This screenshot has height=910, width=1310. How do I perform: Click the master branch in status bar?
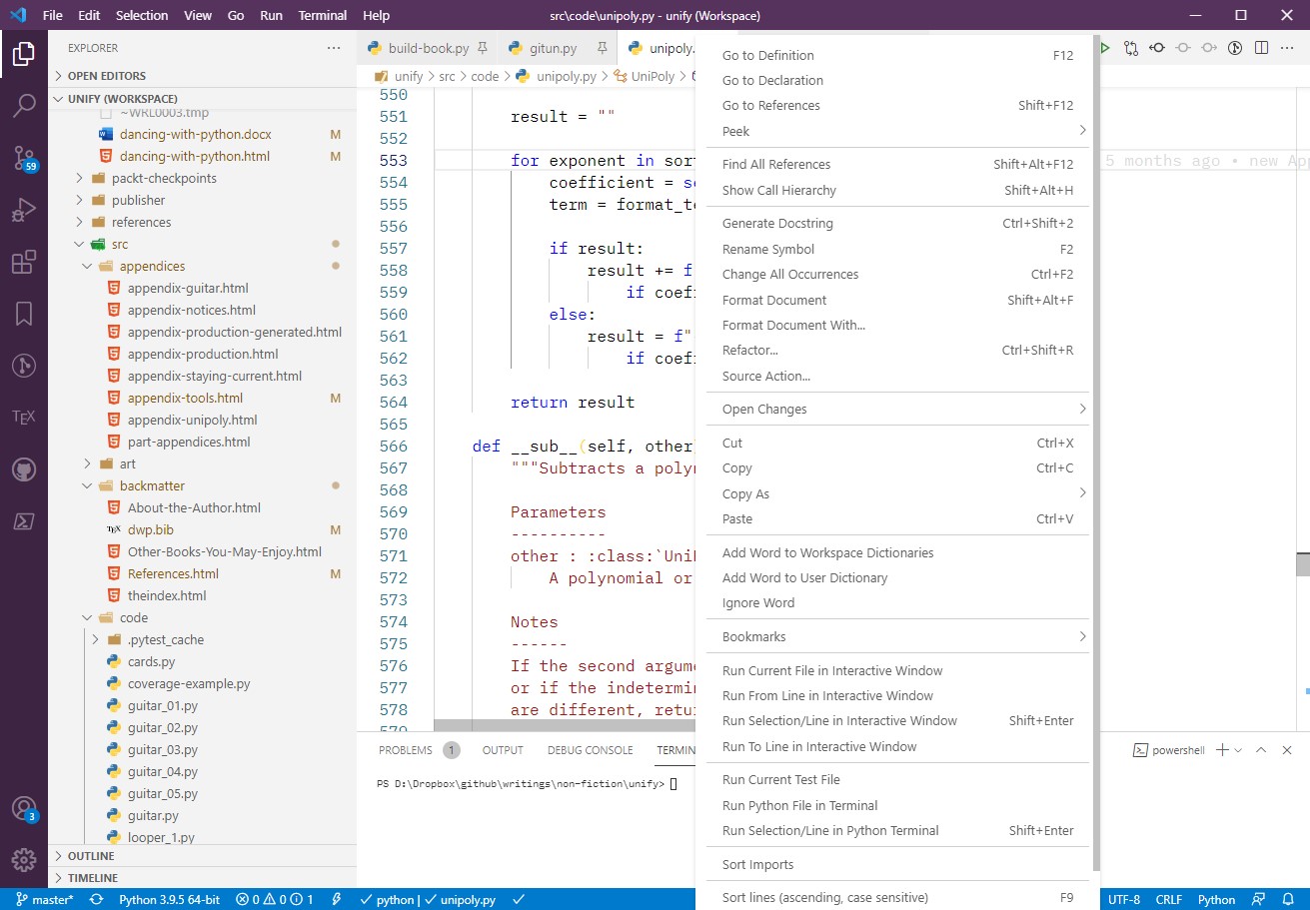[x=45, y=900]
